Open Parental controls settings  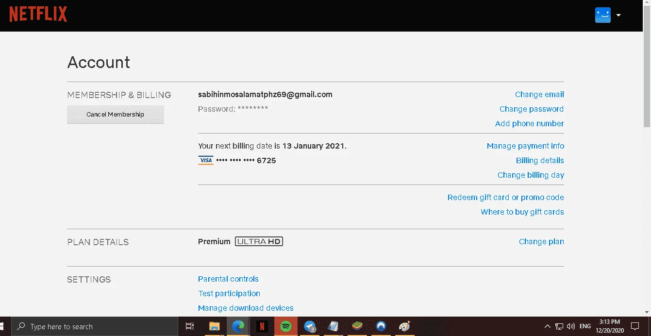point(228,279)
